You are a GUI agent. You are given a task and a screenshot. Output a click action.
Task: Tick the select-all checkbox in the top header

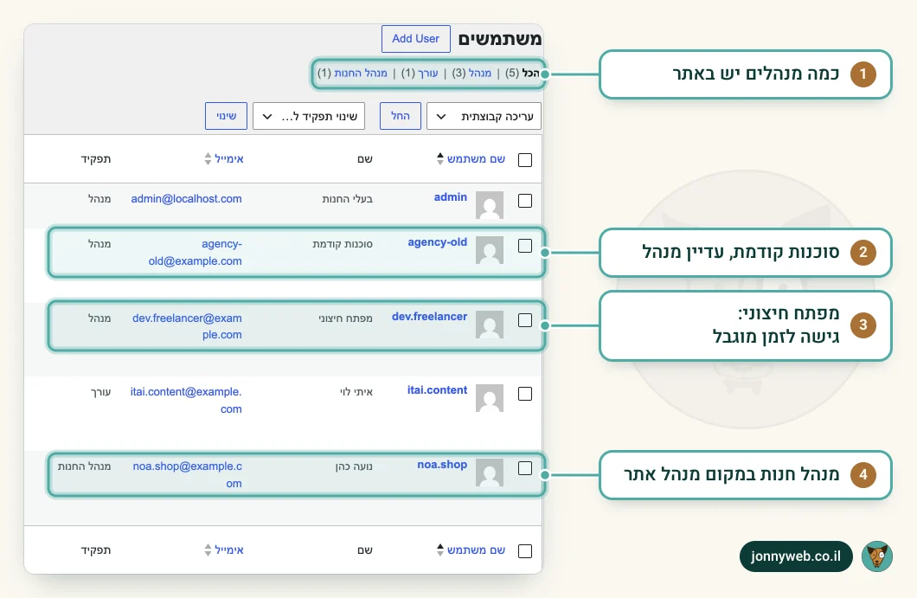[525, 160]
